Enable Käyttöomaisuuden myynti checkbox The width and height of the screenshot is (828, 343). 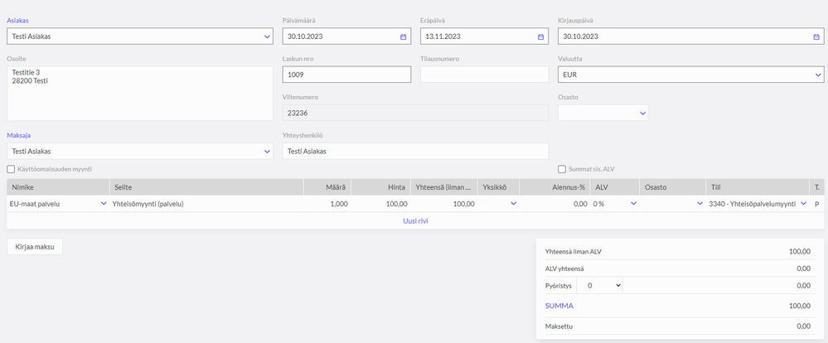pyautogui.click(x=11, y=169)
